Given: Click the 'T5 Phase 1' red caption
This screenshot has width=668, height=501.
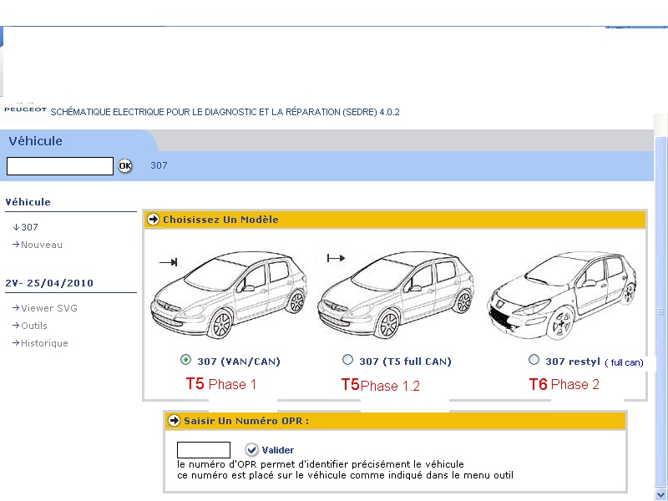Looking at the screenshot, I should pos(221,384).
